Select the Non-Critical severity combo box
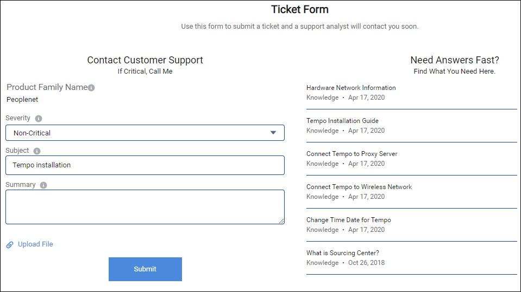 pos(145,133)
